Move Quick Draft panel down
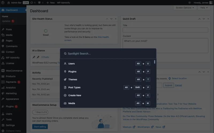Screen dimensions: 214x133 [204, 19]
